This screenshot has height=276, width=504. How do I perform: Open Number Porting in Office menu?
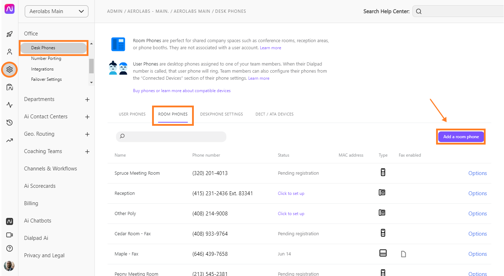coord(46,58)
